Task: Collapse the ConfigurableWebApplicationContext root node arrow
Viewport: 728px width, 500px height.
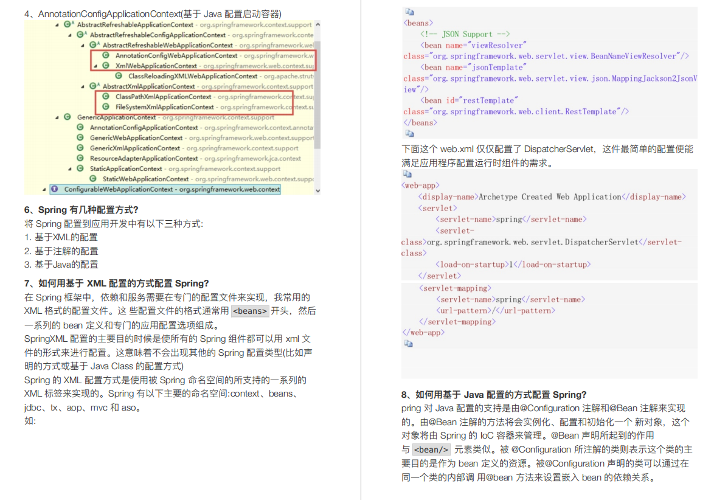Action: click(x=44, y=189)
